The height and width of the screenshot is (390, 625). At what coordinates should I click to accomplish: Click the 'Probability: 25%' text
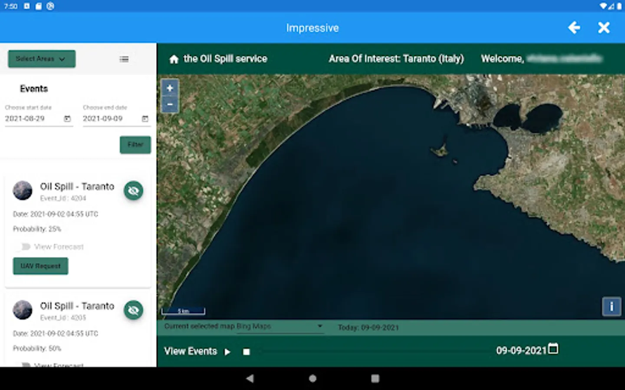click(x=37, y=229)
